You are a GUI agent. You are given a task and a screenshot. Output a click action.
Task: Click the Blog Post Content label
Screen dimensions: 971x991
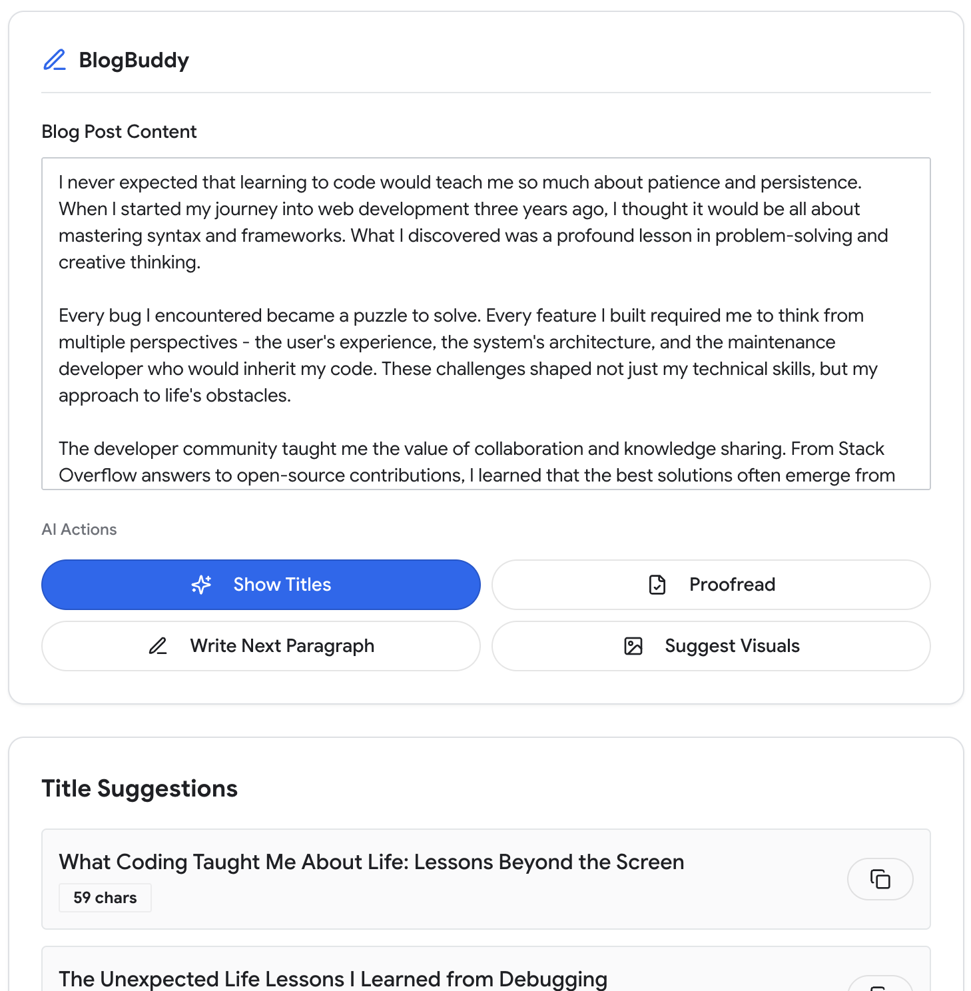[x=119, y=132]
